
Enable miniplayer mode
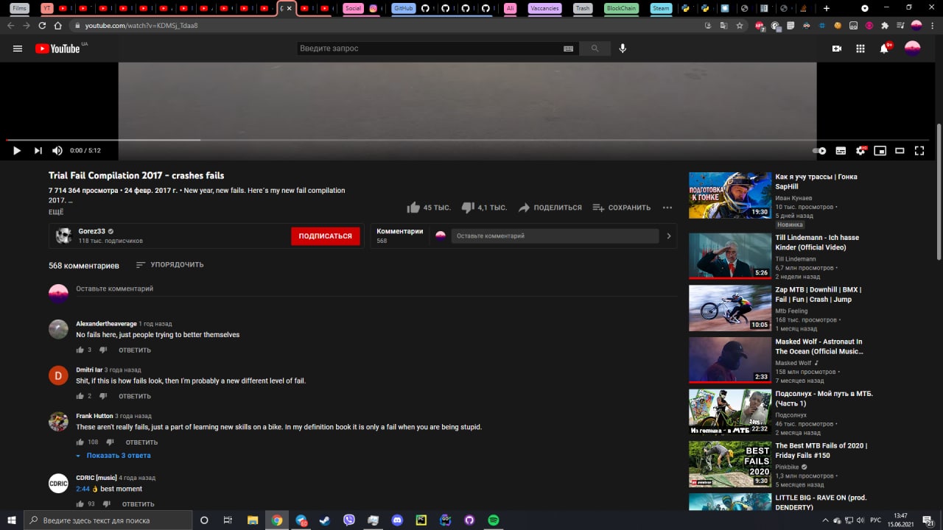coord(880,150)
